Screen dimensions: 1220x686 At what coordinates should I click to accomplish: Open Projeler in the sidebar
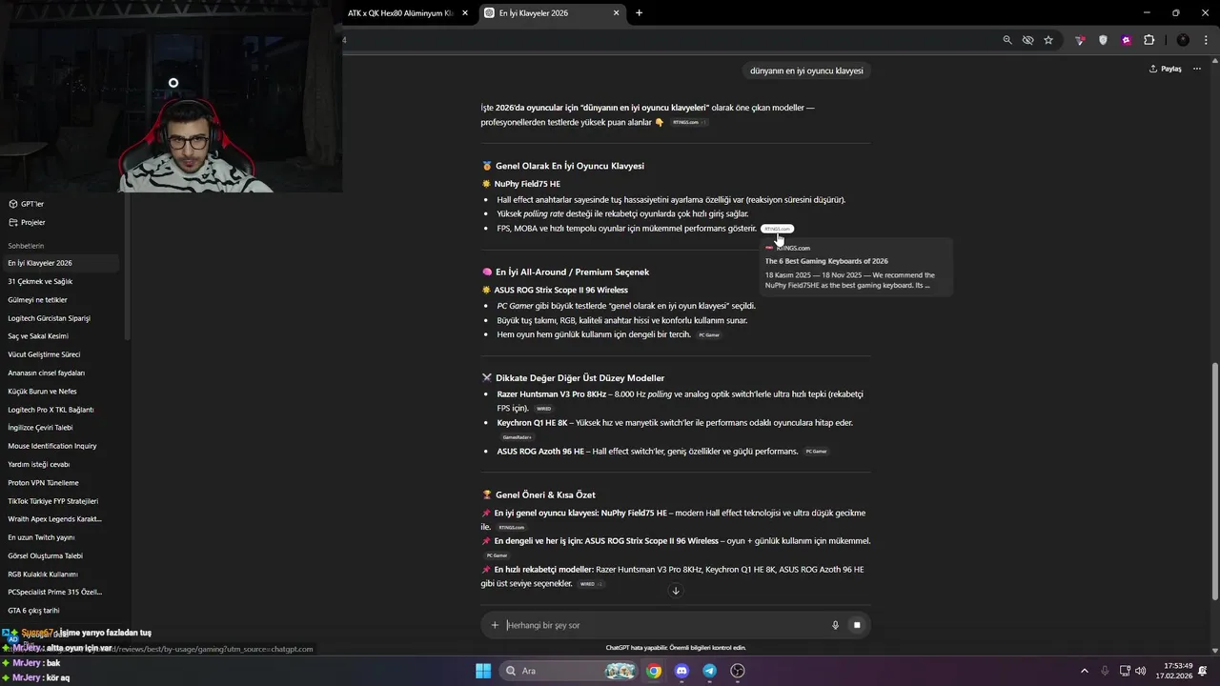pos(27,222)
